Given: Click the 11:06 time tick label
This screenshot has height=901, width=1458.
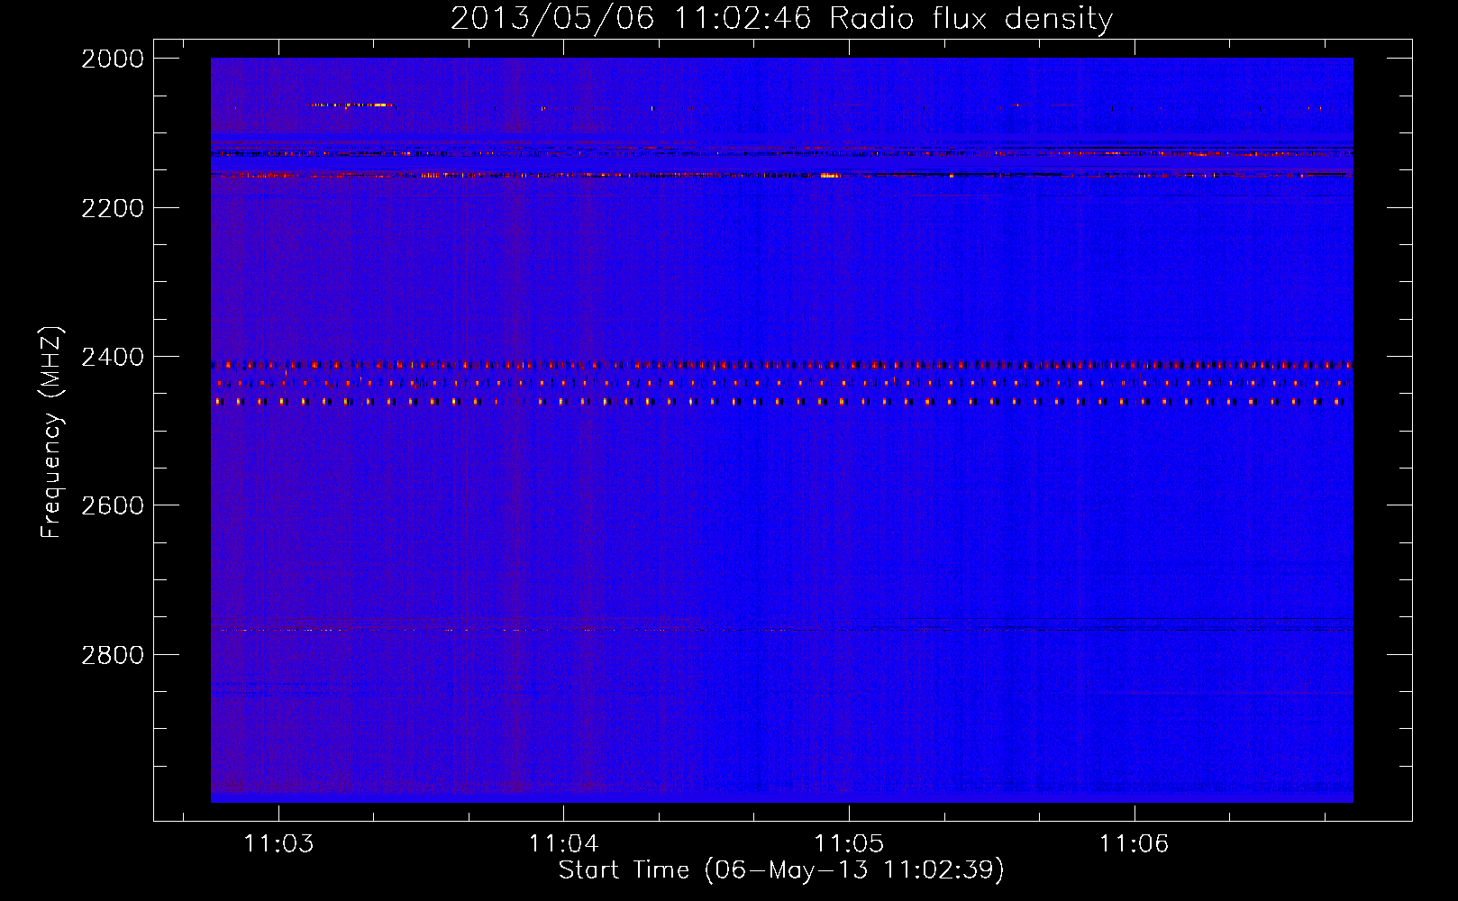Looking at the screenshot, I should point(1134,843).
